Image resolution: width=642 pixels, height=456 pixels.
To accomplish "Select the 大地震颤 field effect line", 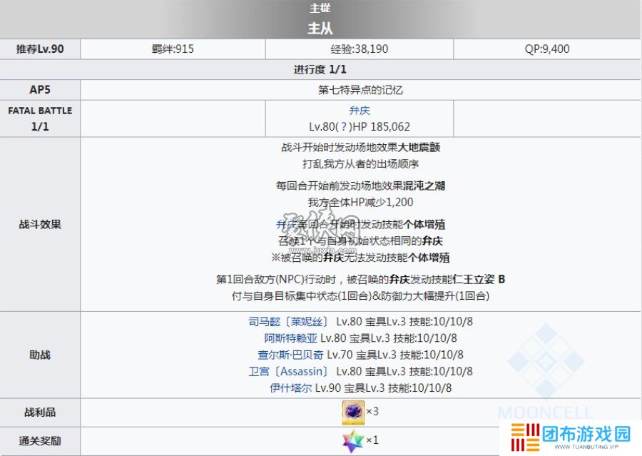I will point(360,148).
